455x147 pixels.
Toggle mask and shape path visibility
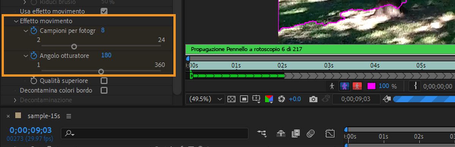[x=244, y=99]
